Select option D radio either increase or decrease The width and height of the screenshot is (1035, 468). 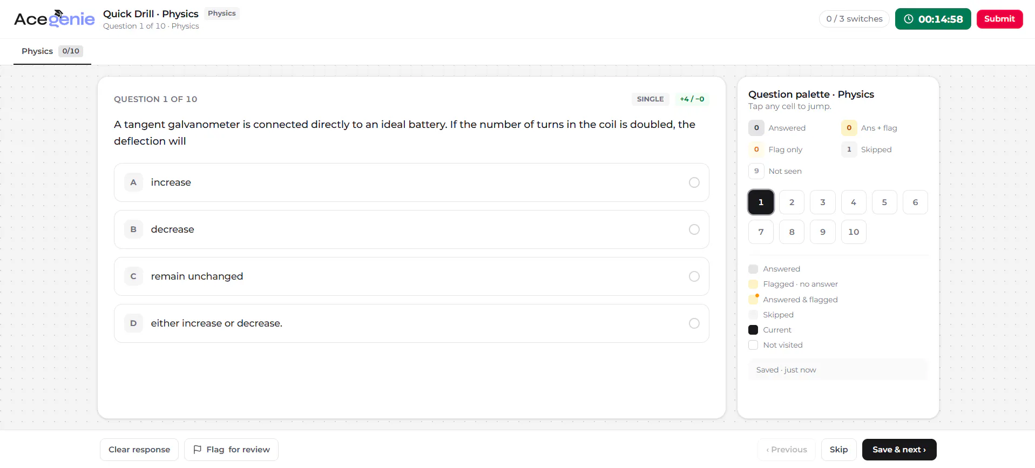click(x=694, y=323)
